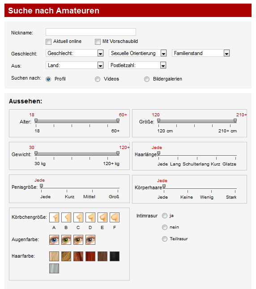This screenshot has height=289, width=256.
Task: Select the blue eye color icon
Action: [x=54, y=240]
